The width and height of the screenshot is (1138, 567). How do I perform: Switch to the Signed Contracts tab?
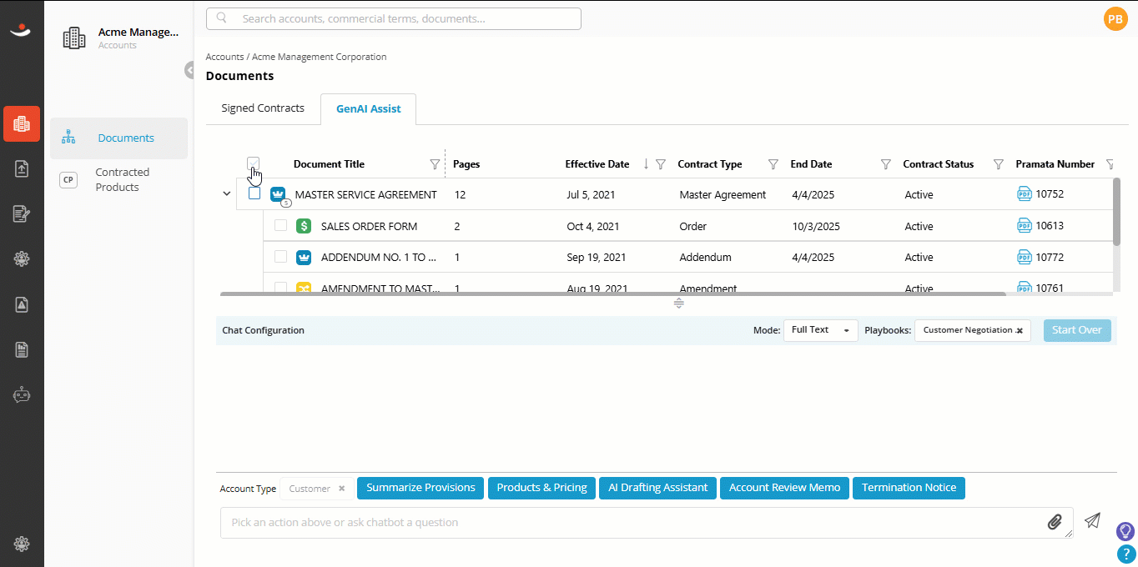coord(263,108)
